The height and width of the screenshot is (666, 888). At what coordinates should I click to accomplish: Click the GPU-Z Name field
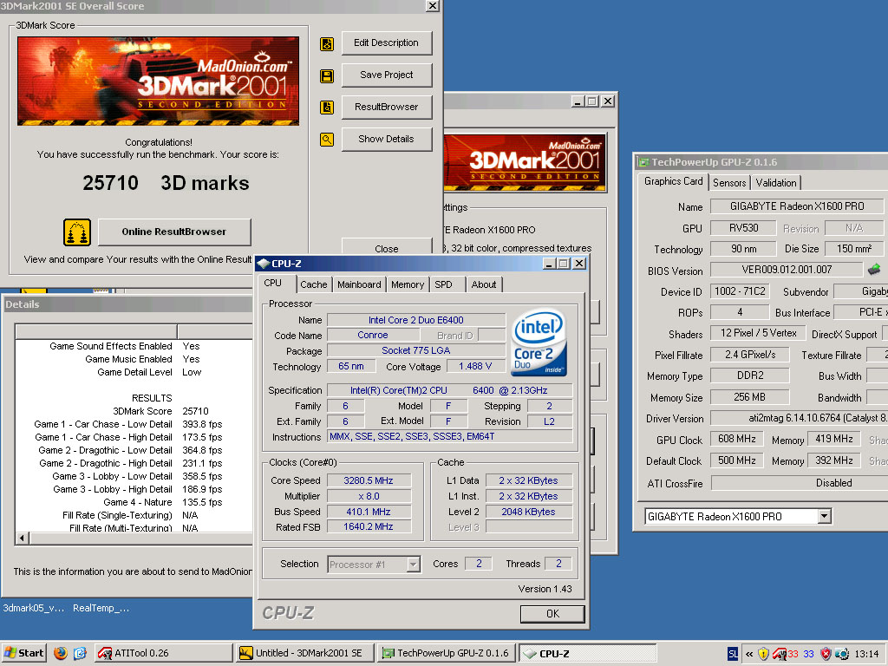coord(796,206)
